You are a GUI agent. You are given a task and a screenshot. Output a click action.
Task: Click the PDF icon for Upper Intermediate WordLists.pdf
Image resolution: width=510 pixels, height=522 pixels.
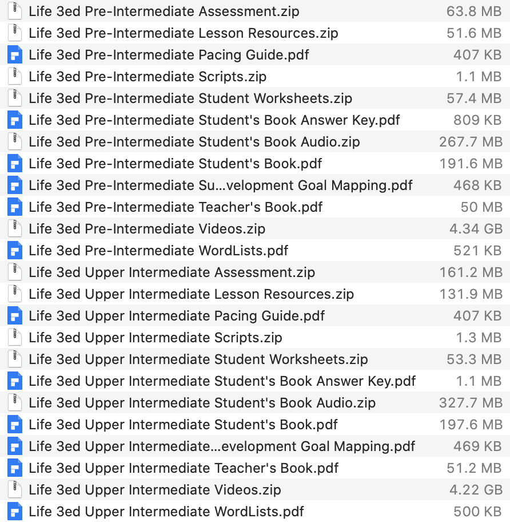pyautogui.click(x=14, y=511)
